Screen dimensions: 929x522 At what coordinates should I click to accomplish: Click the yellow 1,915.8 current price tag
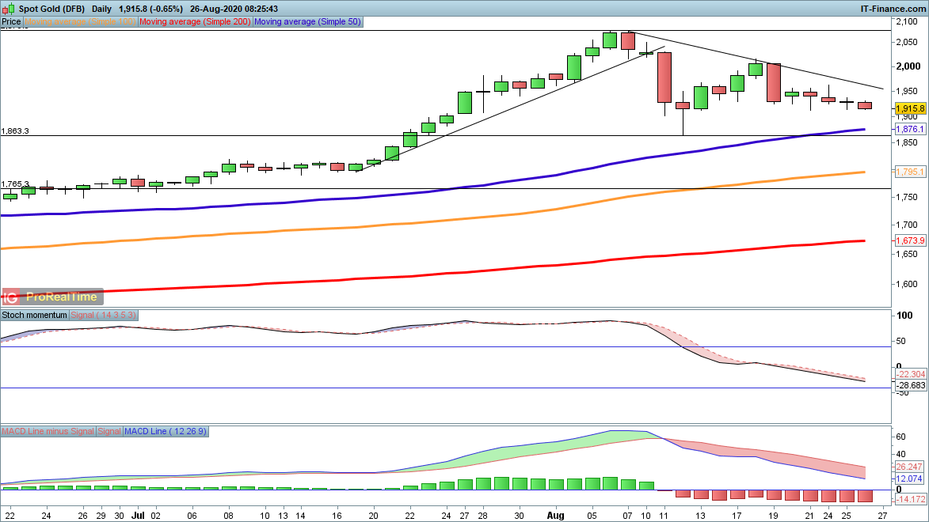point(910,108)
